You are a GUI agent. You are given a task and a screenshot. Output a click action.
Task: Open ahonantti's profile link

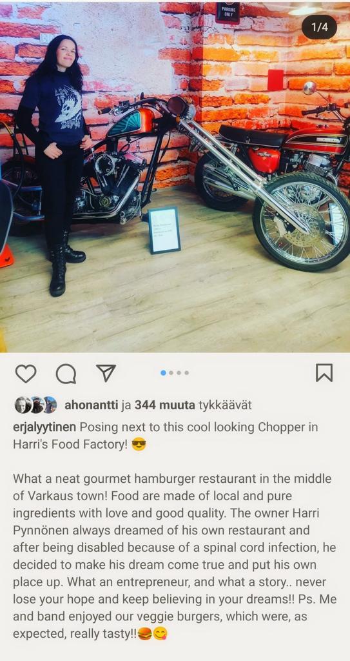pyautogui.click(x=91, y=405)
